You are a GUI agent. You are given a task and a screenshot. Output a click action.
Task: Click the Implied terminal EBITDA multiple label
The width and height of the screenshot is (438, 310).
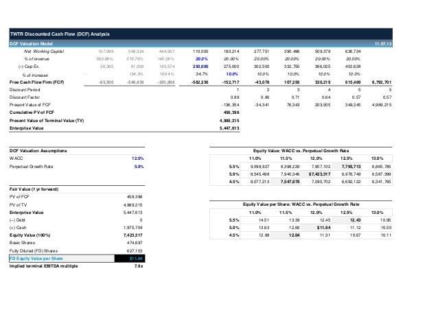[43, 266]
